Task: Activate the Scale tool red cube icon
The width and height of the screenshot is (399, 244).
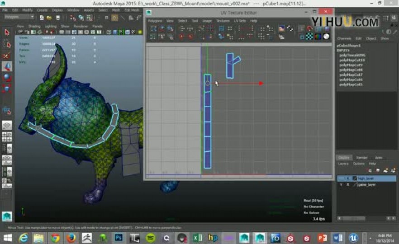Action: [x=7, y=89]
